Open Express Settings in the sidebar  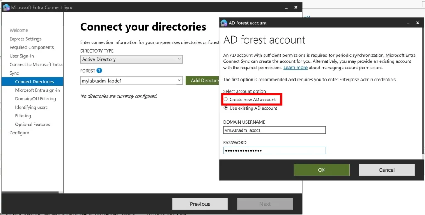point(25,39)
